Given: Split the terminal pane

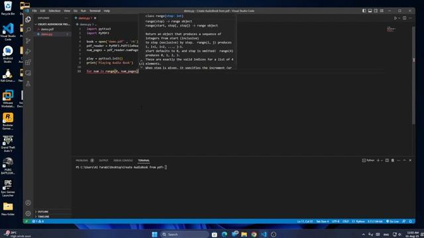Looking at the screenshot, I should point(387,160).
